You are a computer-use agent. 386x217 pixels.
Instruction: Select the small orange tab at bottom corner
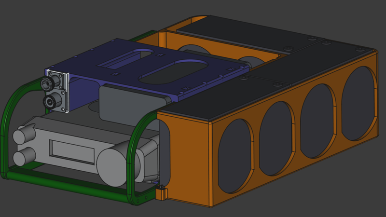coord(162,193)
